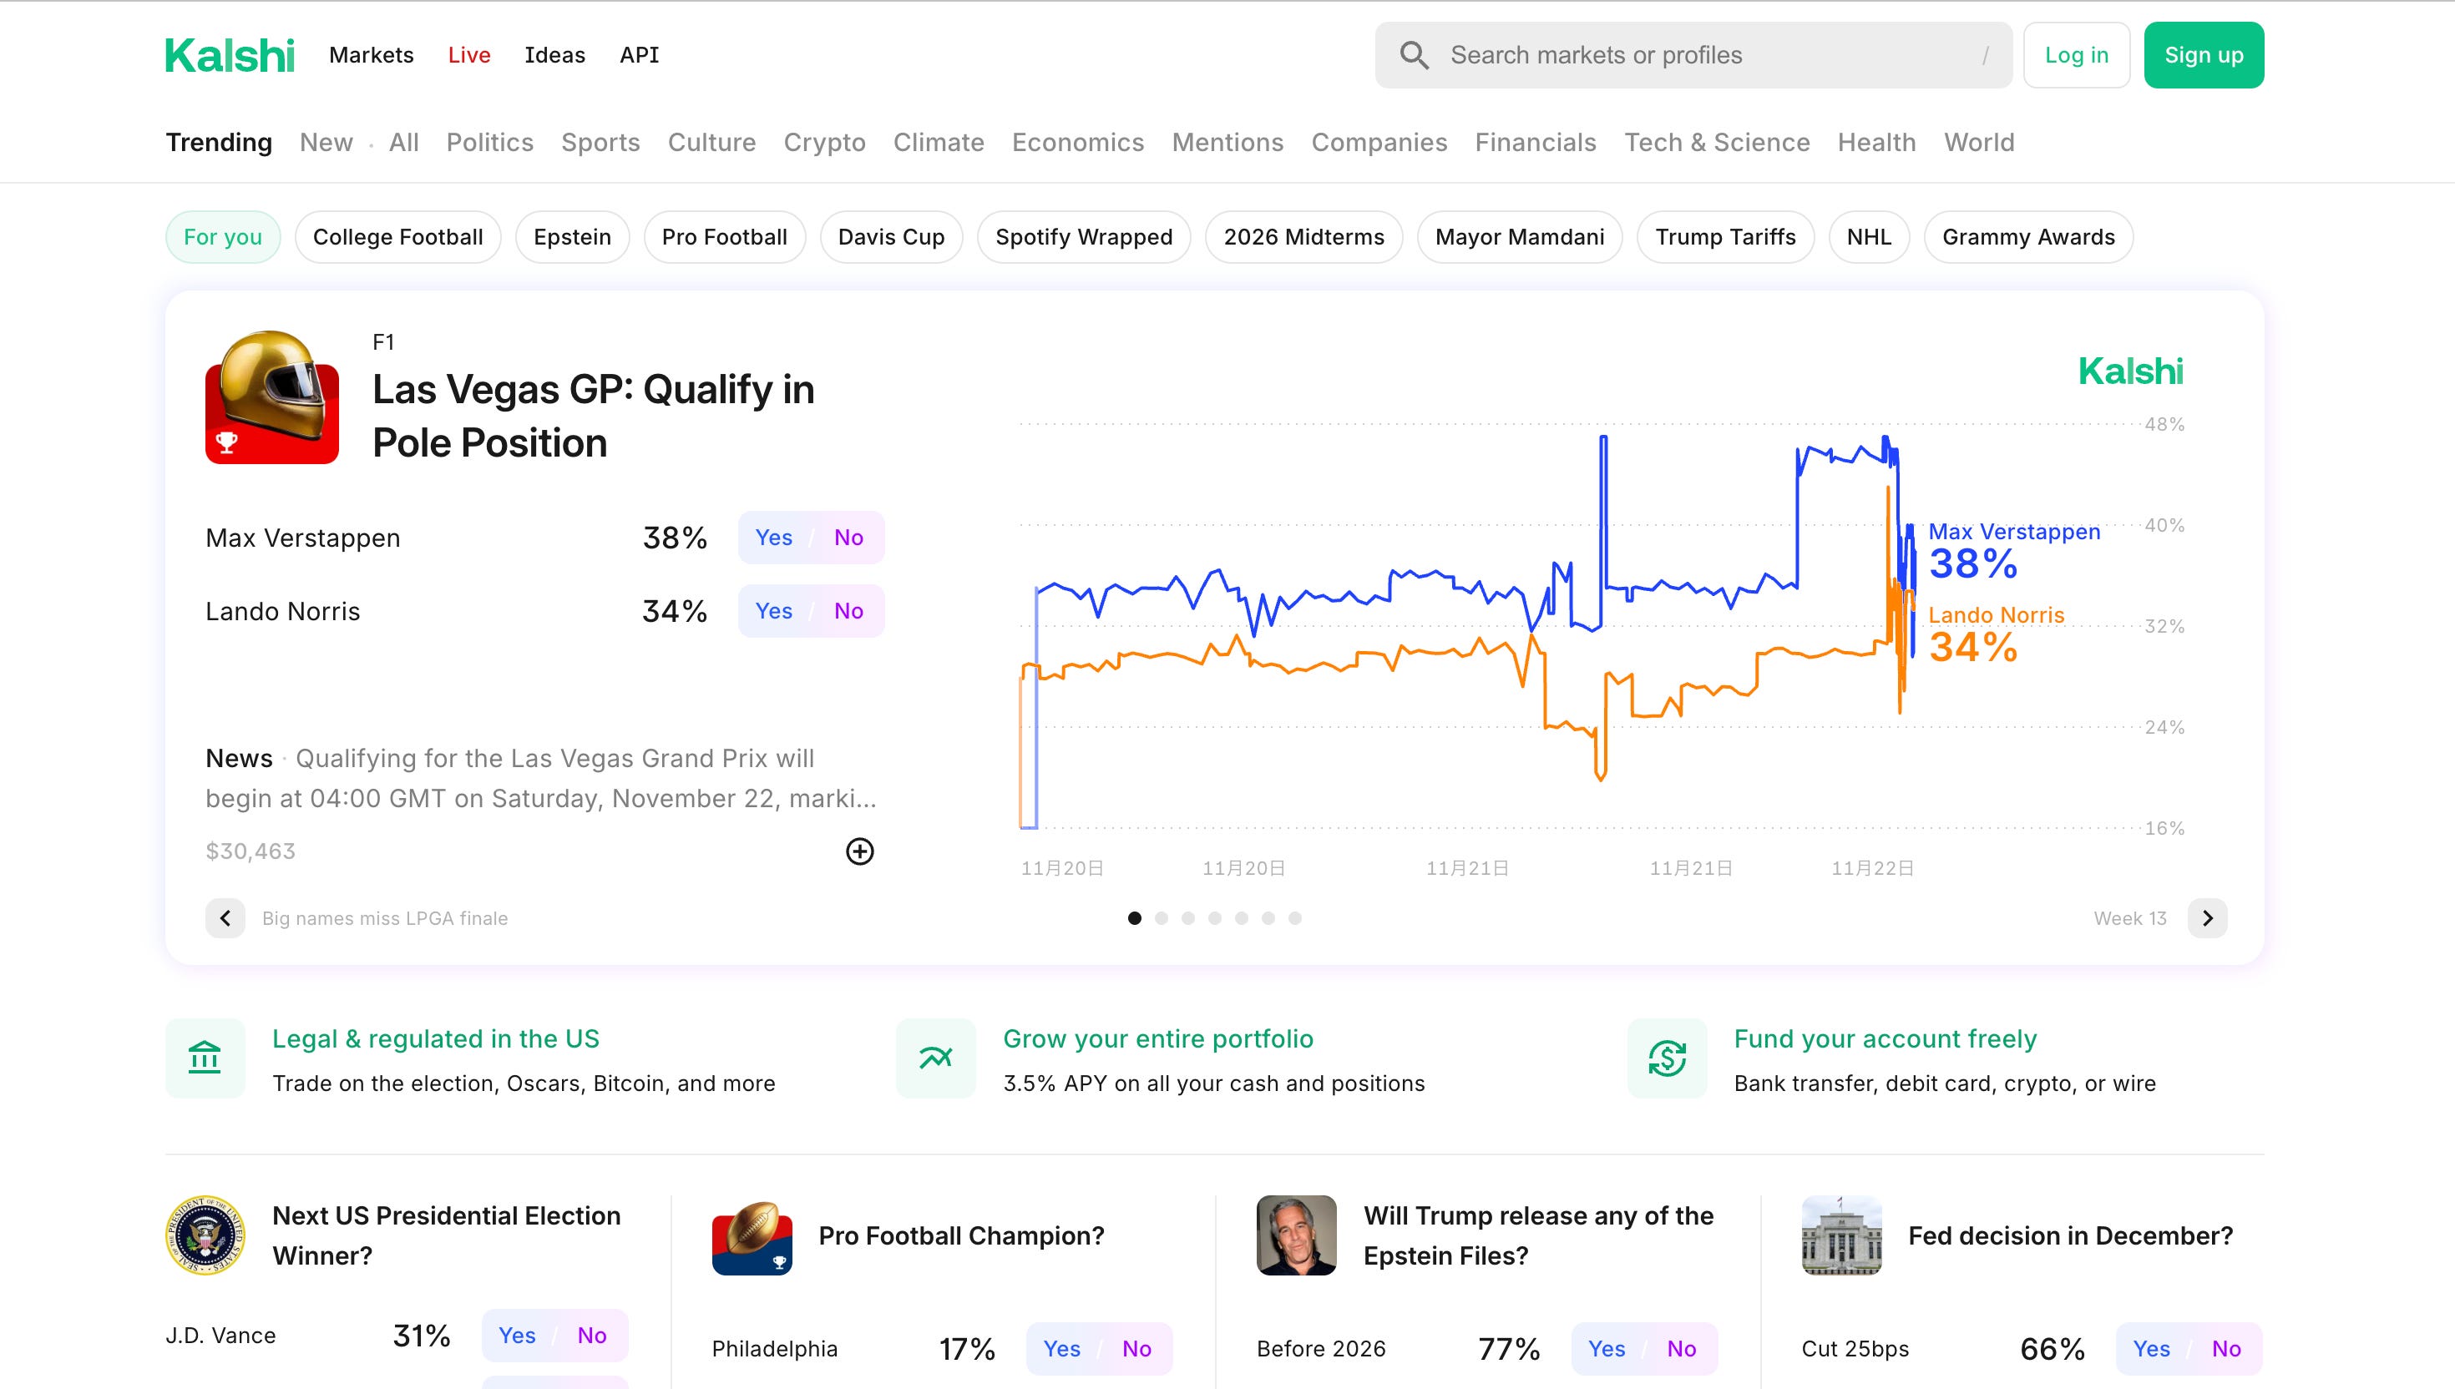Go to next featured market arrow
Image resolution: width=2455 pixels, height=1389 pixels.
pyautogui.click(x=2207, y=919)
